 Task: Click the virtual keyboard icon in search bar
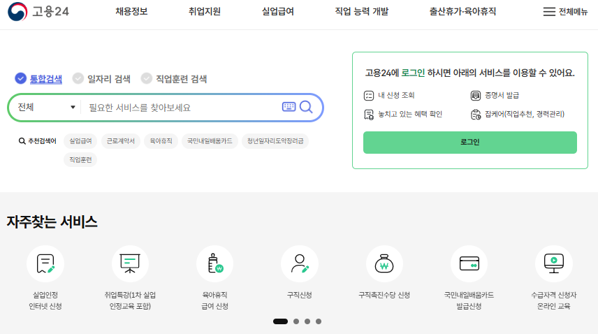point(289,107)
